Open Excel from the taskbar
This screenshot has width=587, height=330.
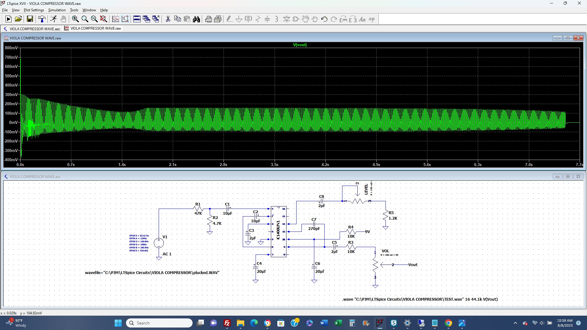(338, 323)
